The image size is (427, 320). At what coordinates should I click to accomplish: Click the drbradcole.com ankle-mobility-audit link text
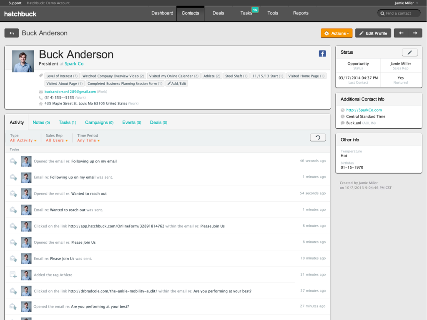click(x=113, y=291)
